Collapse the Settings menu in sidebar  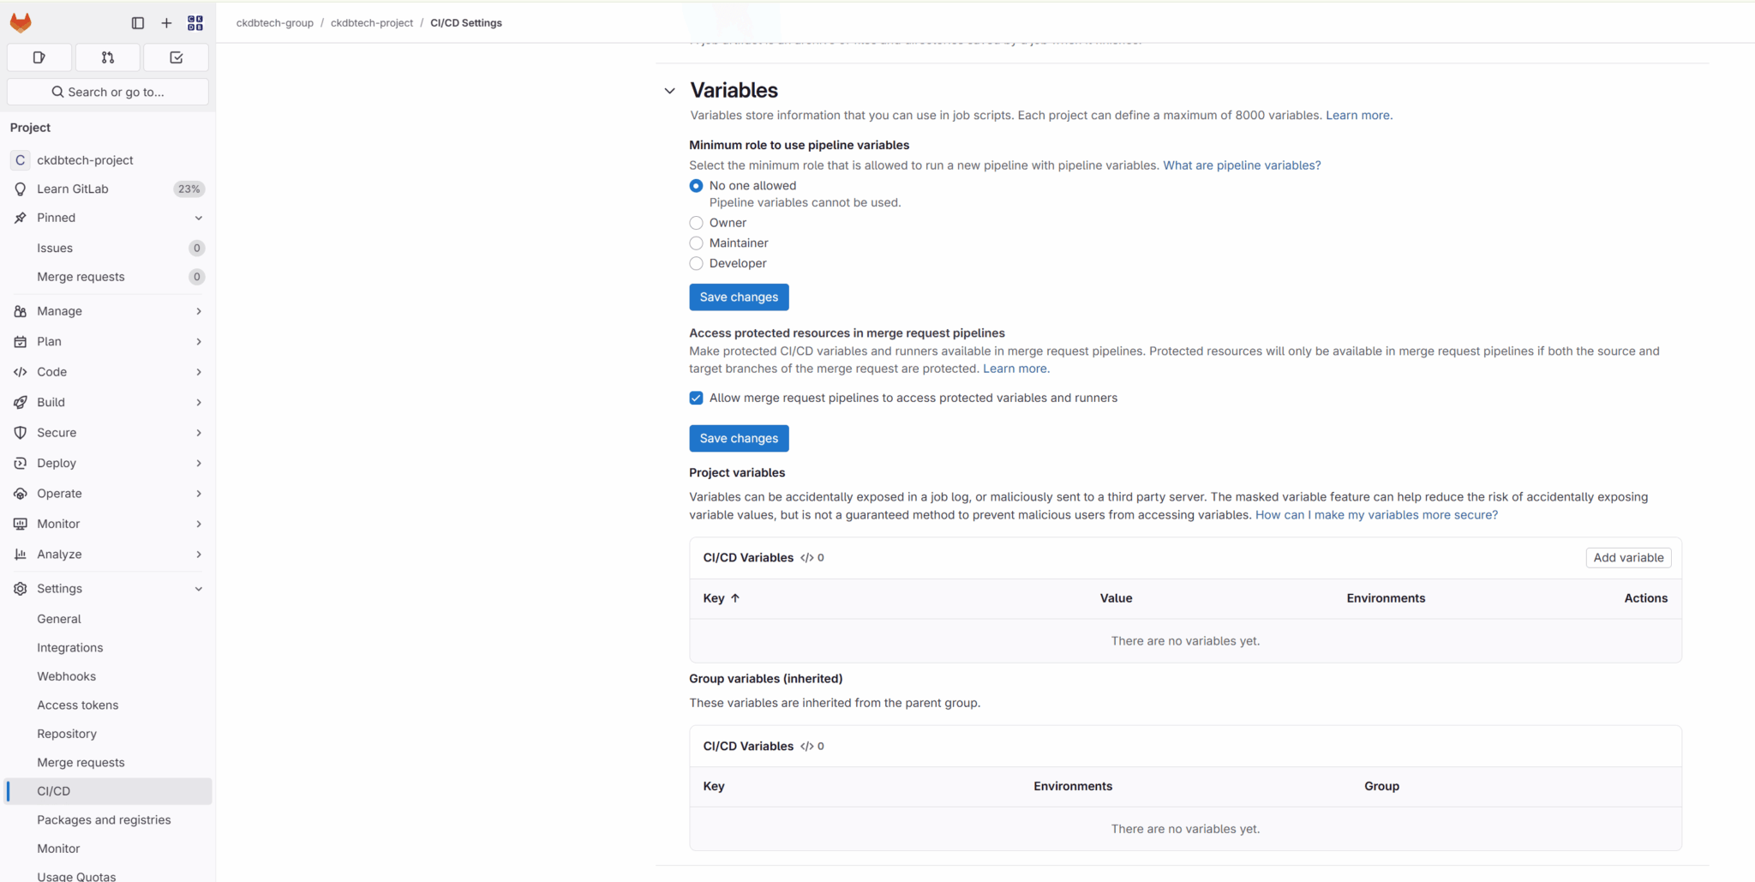click(199, 589)
